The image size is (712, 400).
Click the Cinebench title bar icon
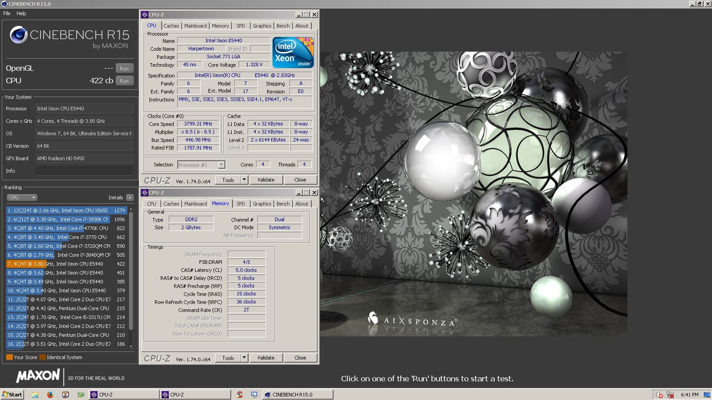[x=4, y=4]
